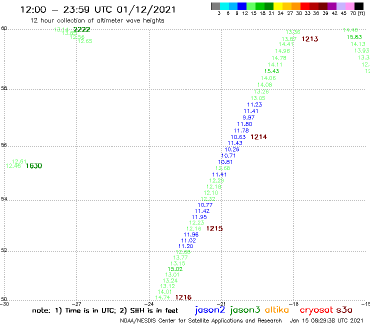Screen dimensions: 370x325
Task: Click the wave height value '11.02'
Action: coord(188,240)
